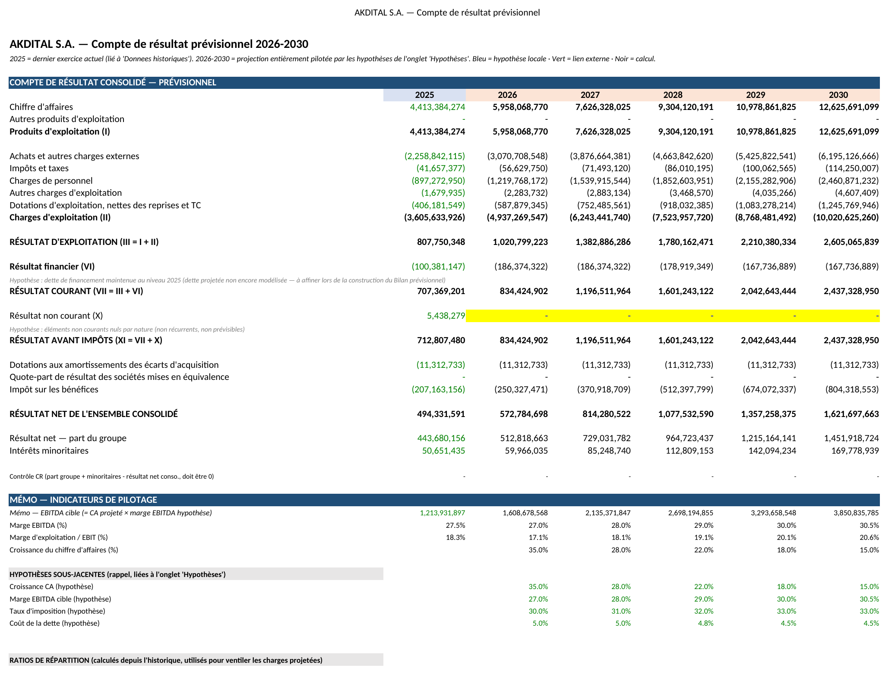Click the 'Dotations d'exploitation, nettes des reprises et TC' label
895x674 pixels.
click(x=105, y=205)
